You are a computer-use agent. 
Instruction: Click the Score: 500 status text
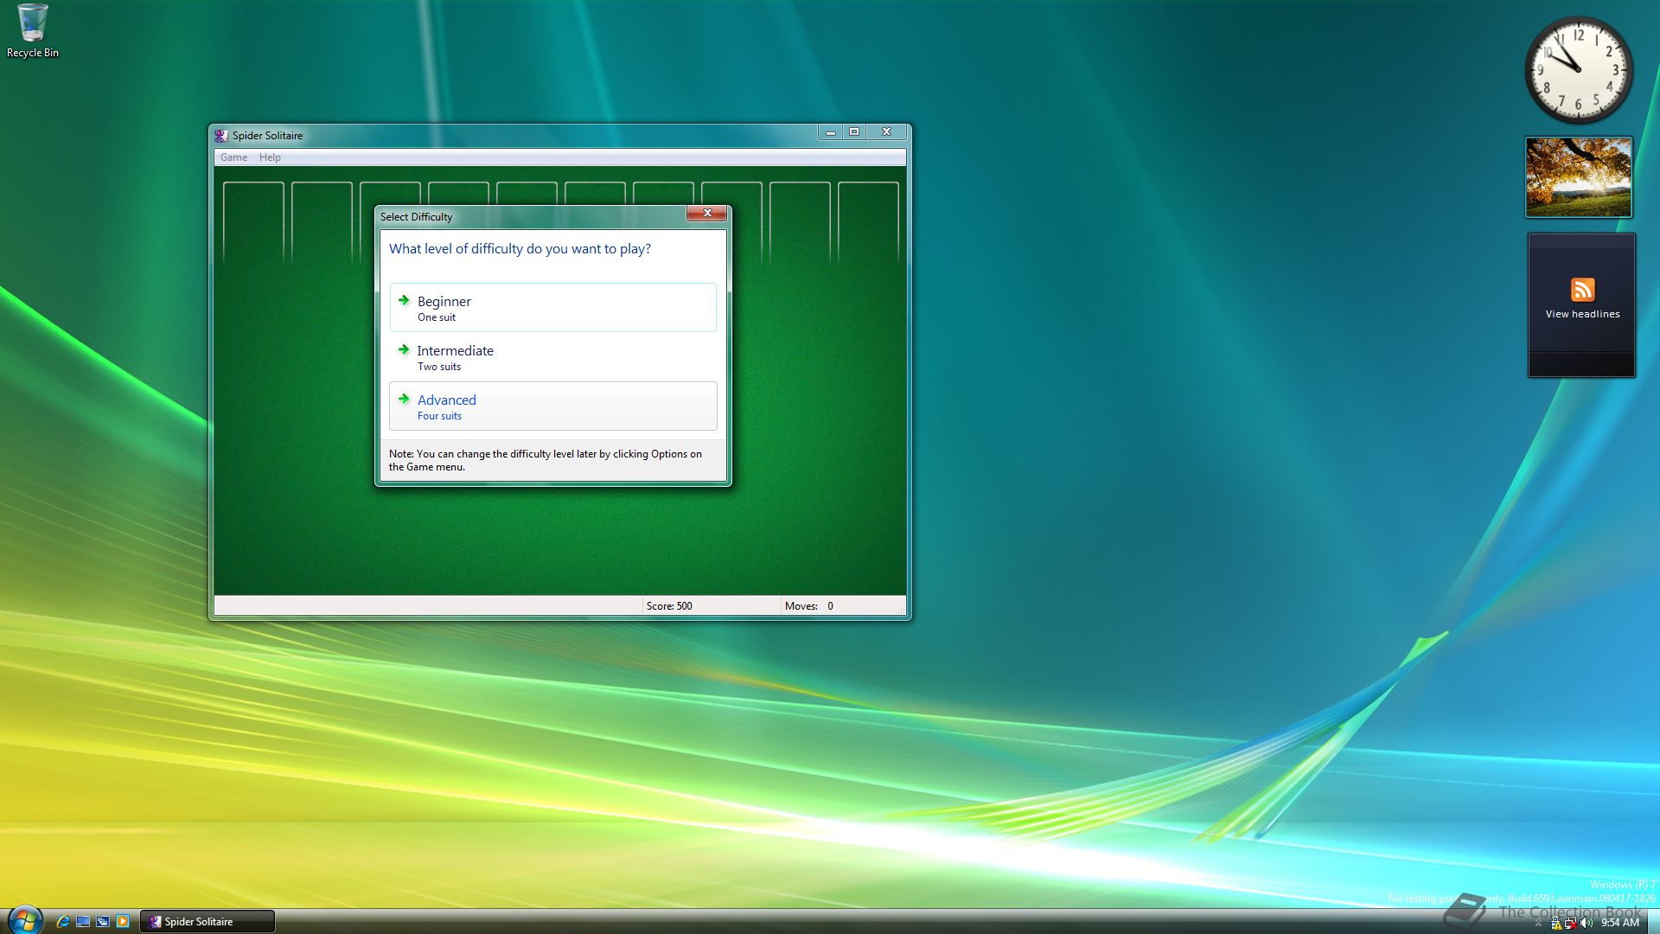[669, 606]
